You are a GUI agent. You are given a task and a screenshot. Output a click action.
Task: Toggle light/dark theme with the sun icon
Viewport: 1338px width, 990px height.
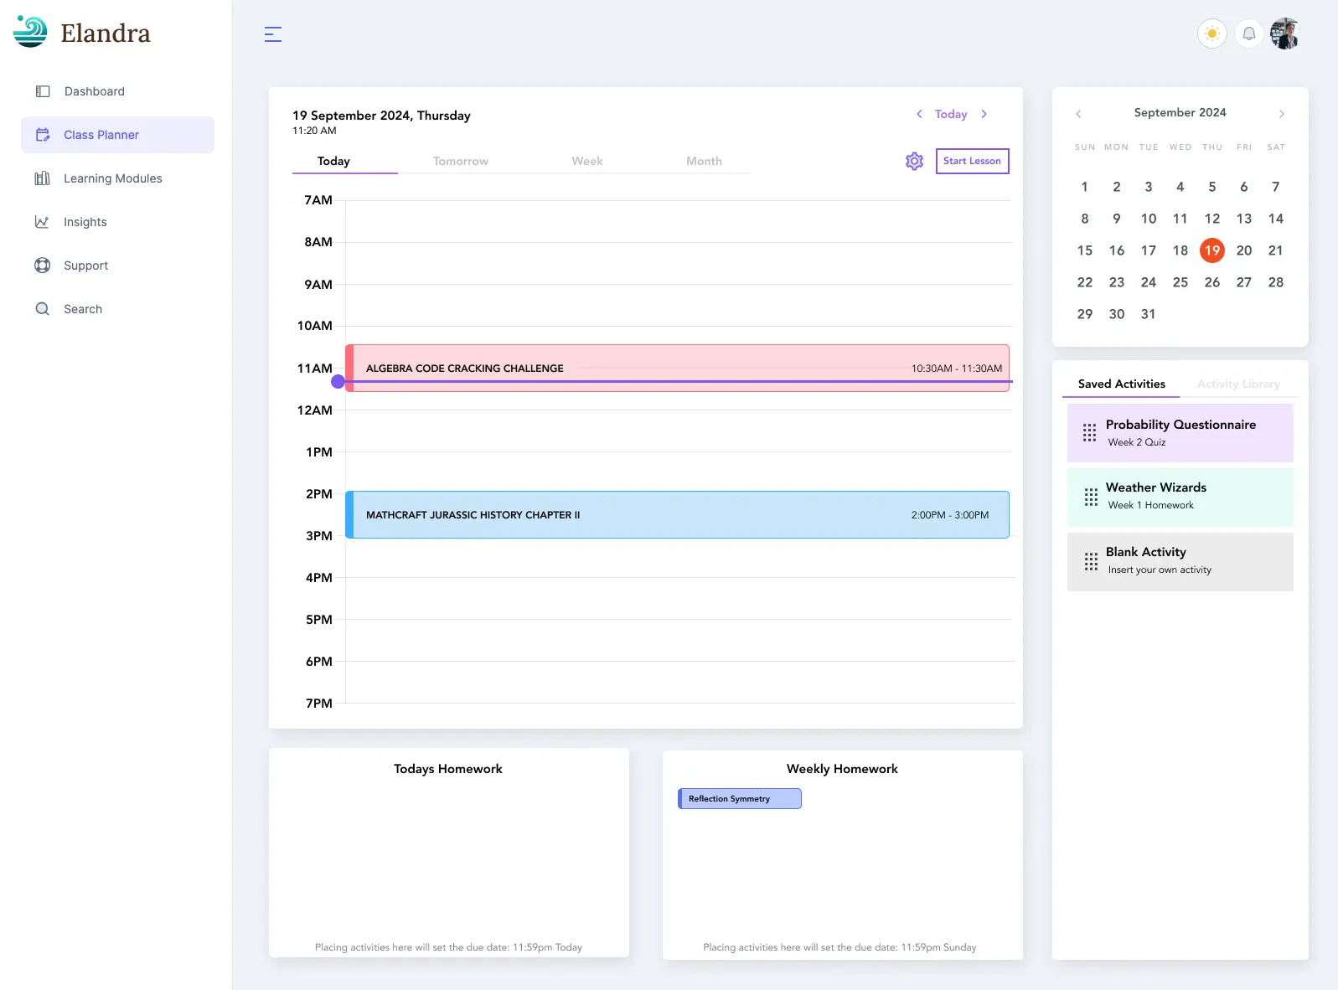pos(1211,34)
